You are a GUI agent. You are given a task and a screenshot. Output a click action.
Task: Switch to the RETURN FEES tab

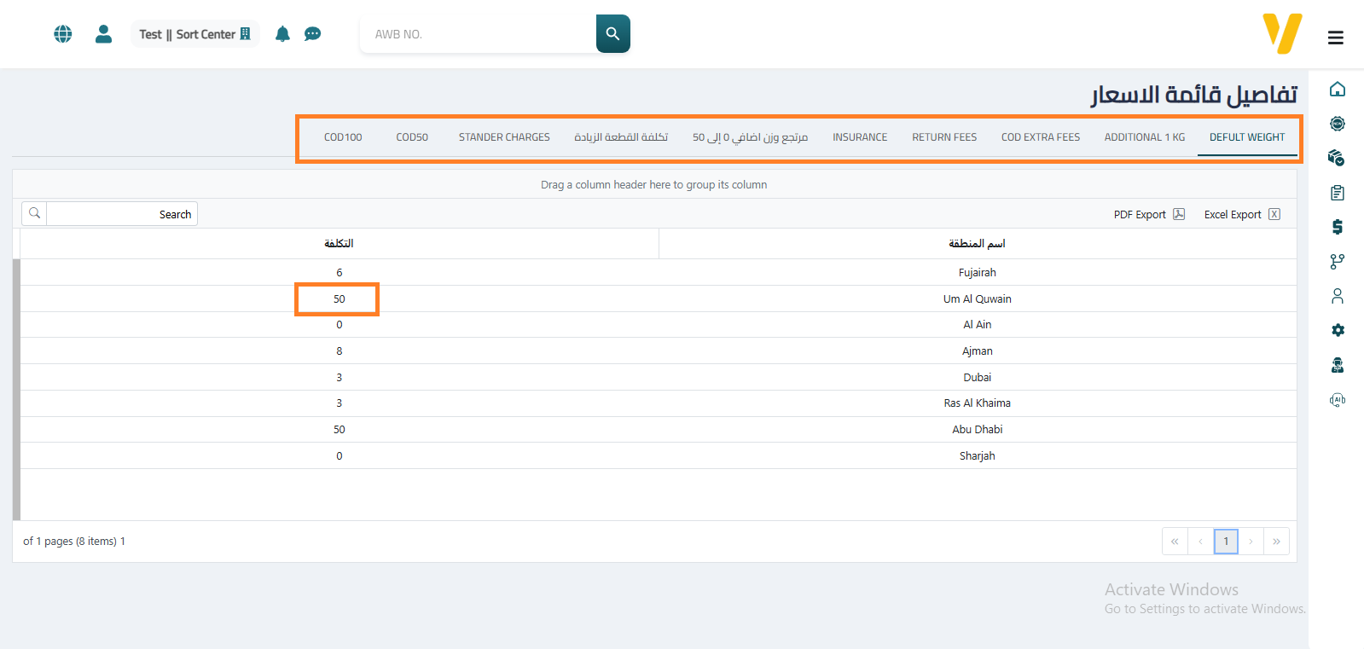[x=944, y=137]
